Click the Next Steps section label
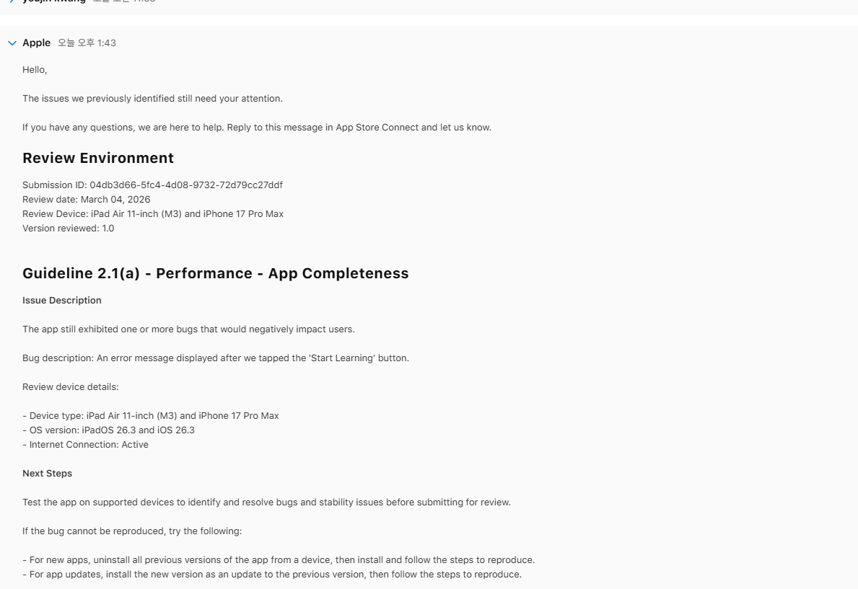 (x=47, y=473)
